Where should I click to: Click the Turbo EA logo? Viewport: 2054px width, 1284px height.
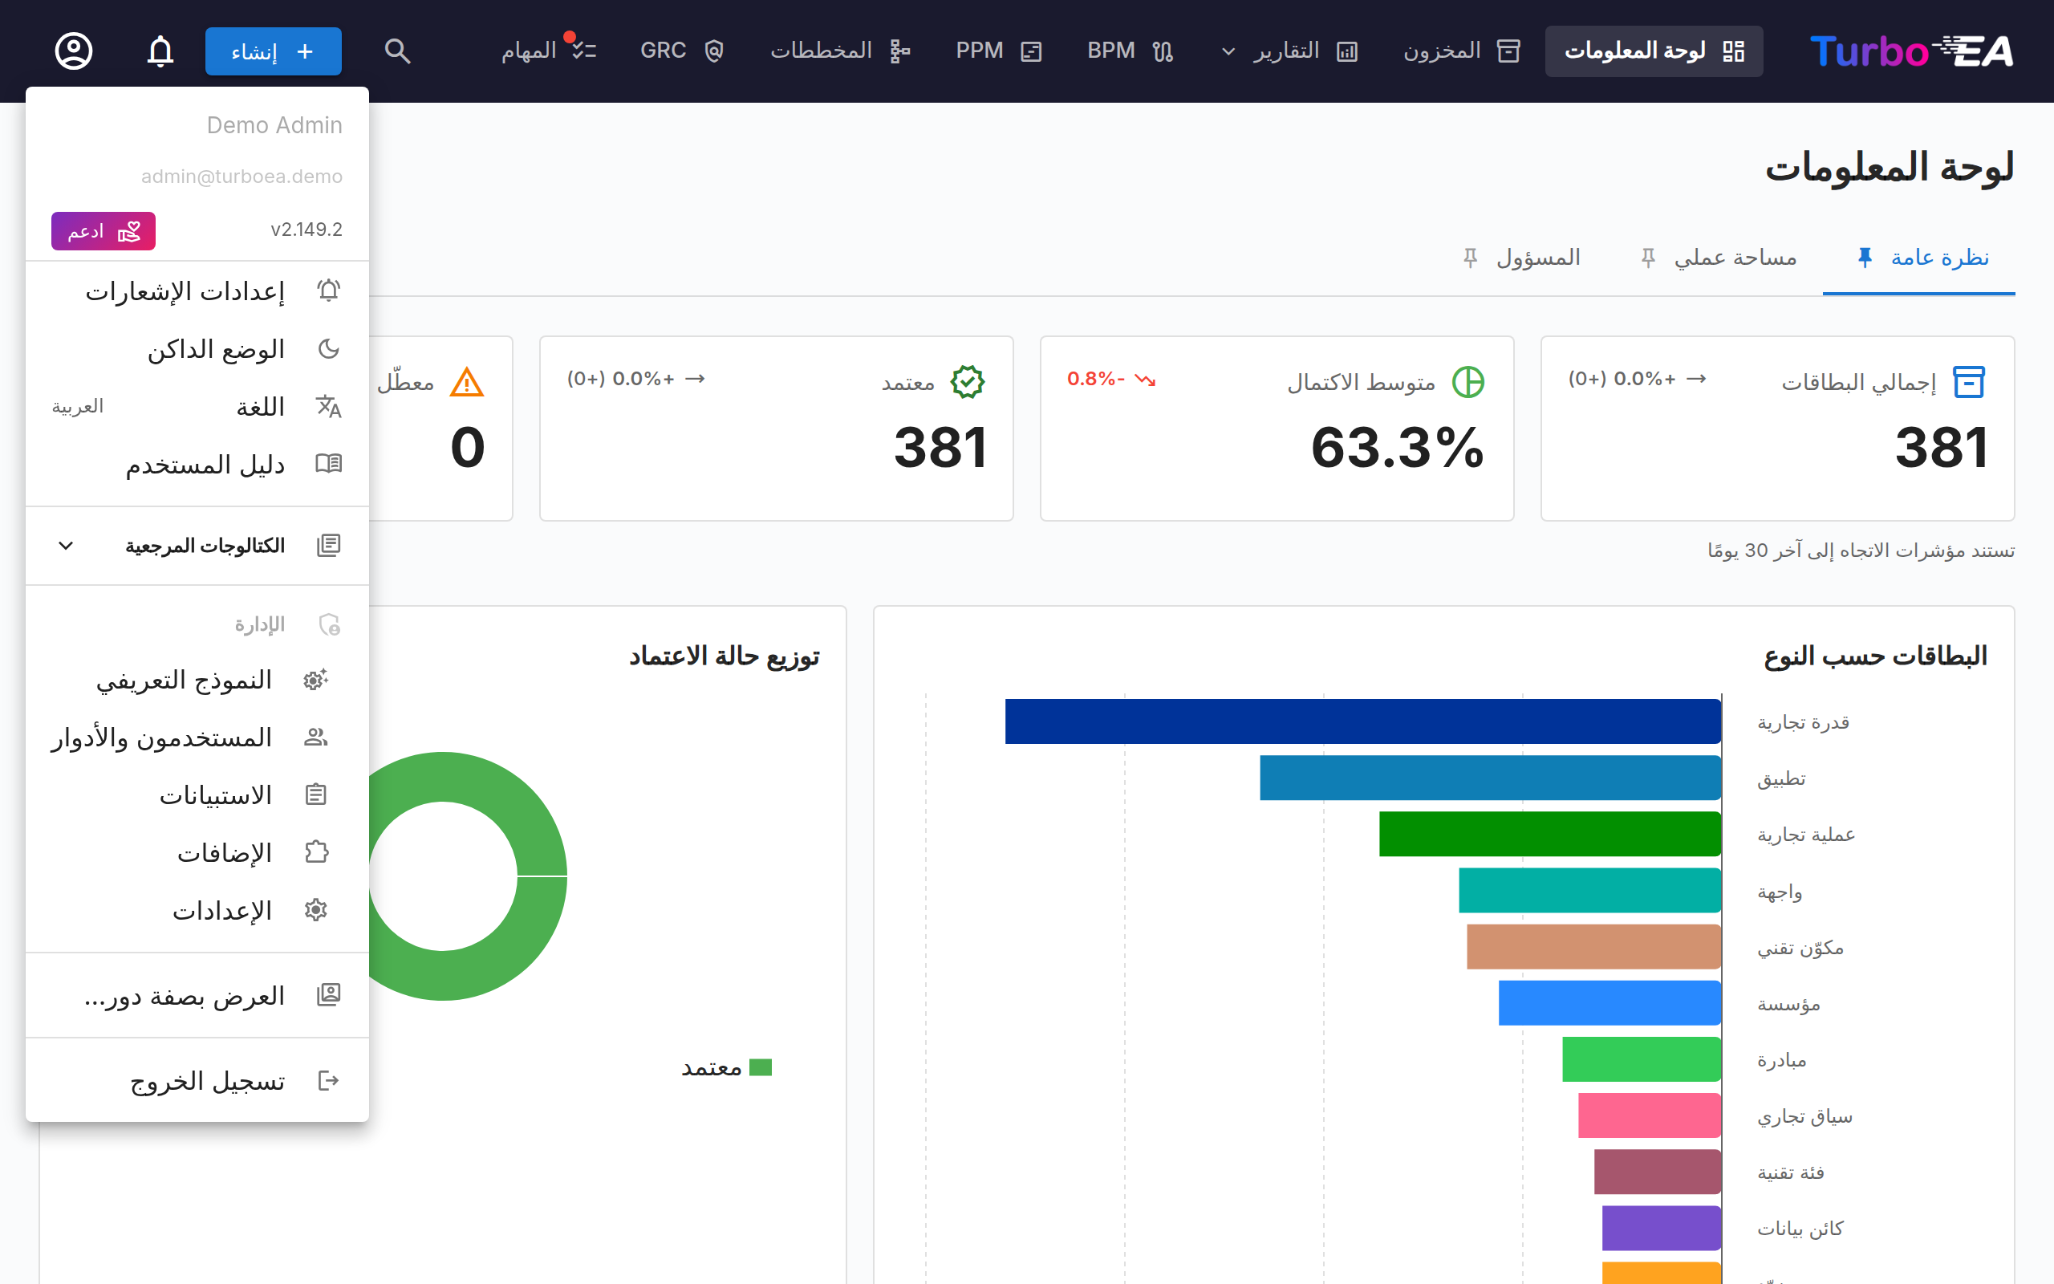tap(1911, 51)
